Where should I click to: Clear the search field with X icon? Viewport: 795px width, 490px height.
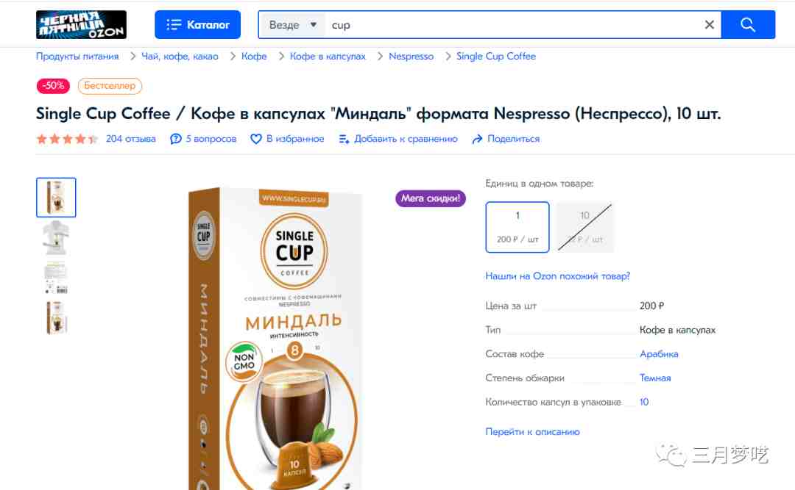point(710,24)
